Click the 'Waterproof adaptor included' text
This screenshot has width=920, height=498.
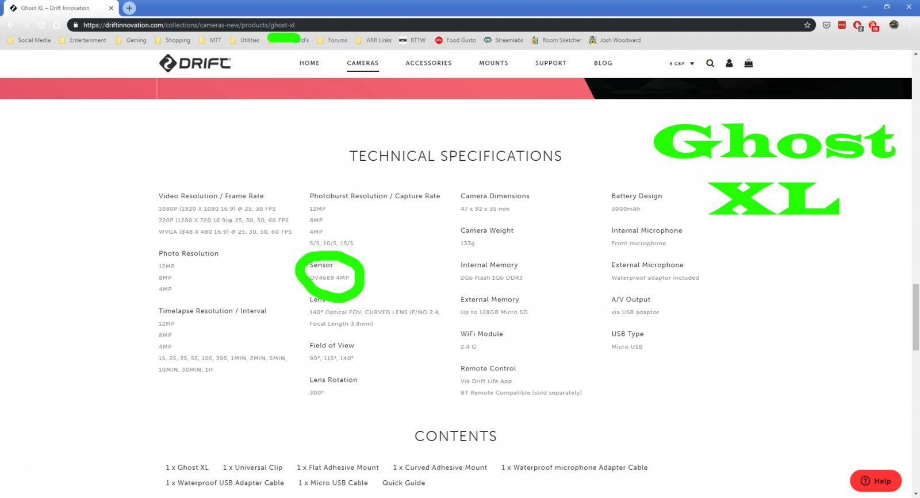click(655, 278)
